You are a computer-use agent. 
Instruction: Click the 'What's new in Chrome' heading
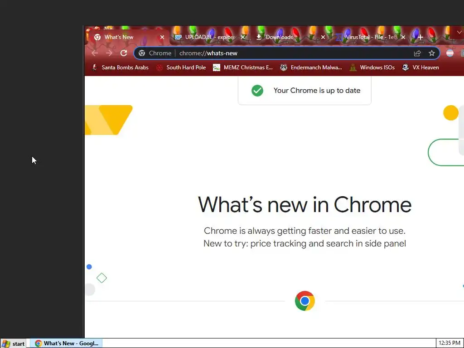click(304, 204)
